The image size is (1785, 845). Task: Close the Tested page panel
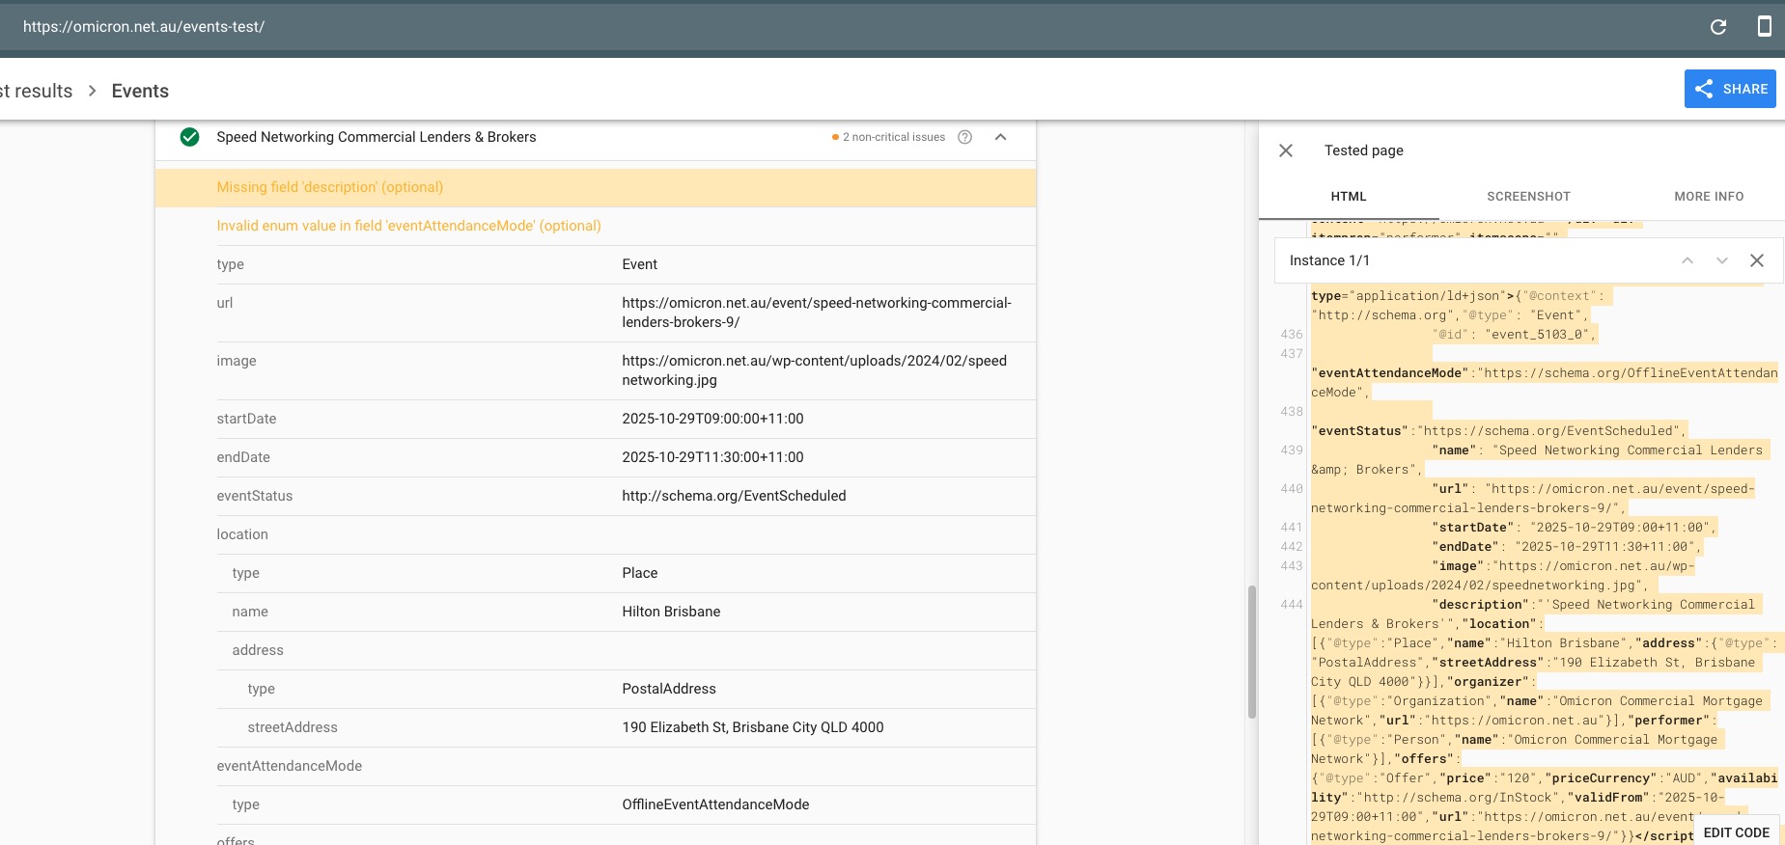click(x=1286, y=150)
